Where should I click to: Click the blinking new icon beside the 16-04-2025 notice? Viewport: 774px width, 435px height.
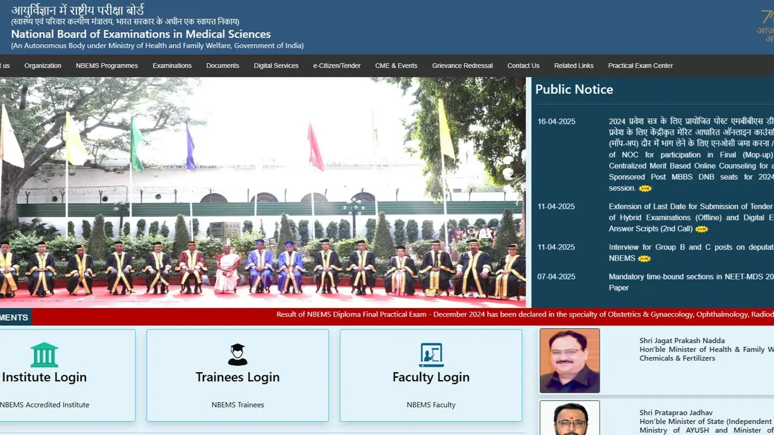coord(644,188)
